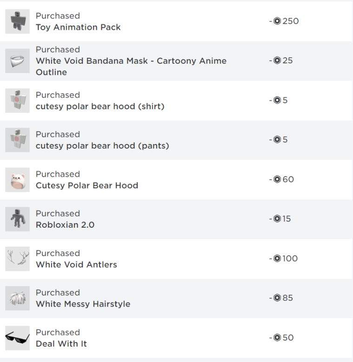Viewport: 353px width, 362px height.
Task: Open the Toy Animation Pack thumbnail
Action: tap(18, 21)
